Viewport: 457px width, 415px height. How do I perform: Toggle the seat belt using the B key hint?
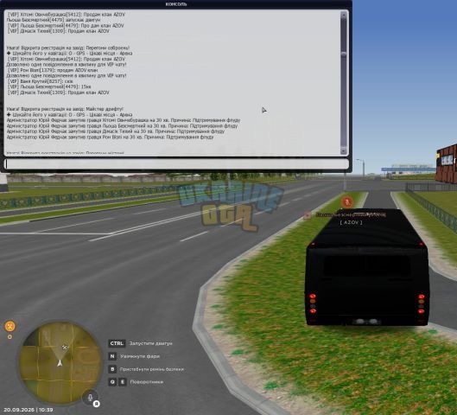[x=112, y=369]
